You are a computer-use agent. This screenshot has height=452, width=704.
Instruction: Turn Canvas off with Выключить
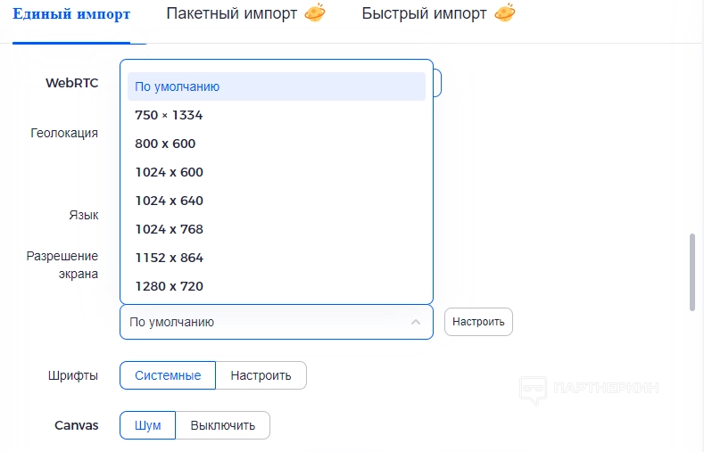pos(222,425)
